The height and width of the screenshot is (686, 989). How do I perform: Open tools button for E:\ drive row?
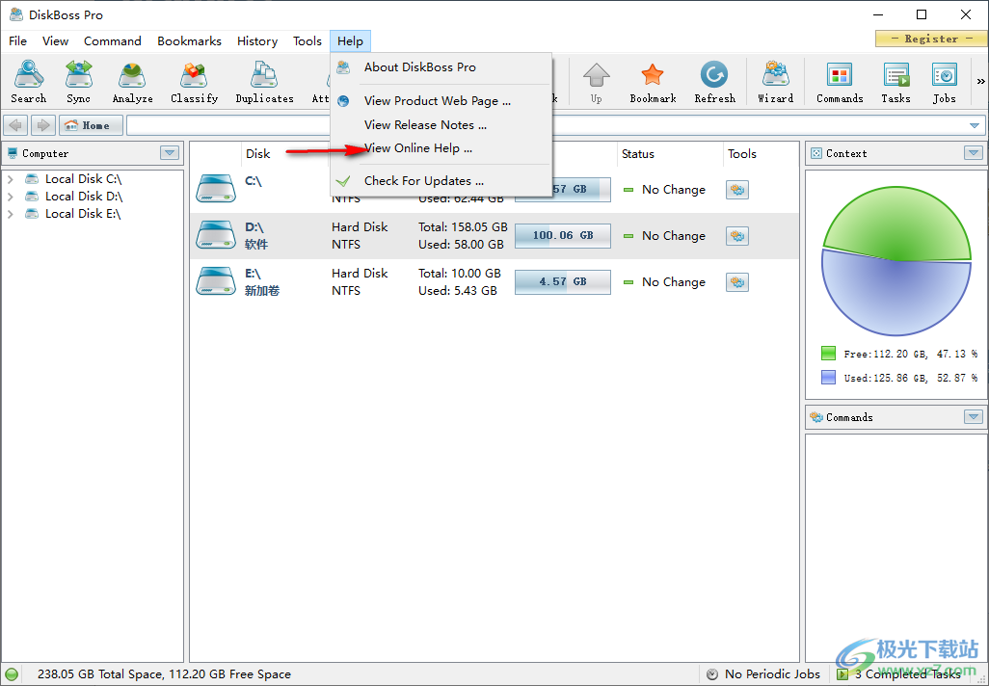(x=736, y=282)
